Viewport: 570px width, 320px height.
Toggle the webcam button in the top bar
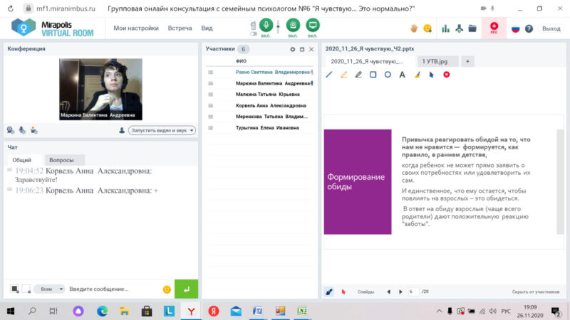point(293,26)
